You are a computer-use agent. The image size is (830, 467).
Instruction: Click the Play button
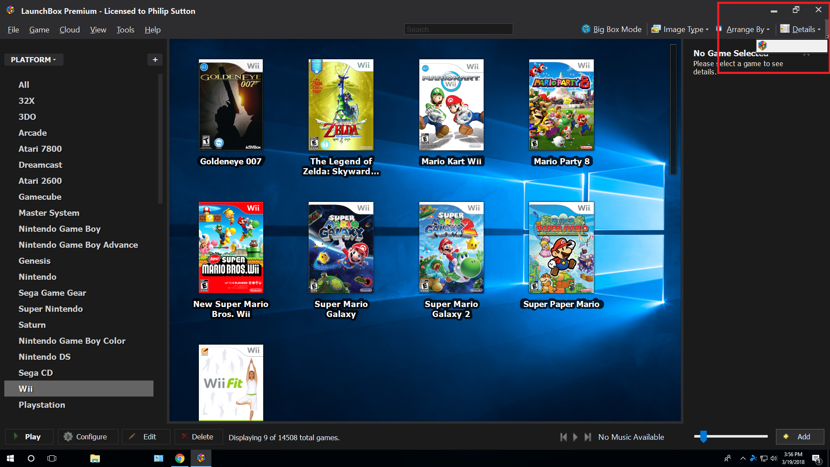coord(29,437)
